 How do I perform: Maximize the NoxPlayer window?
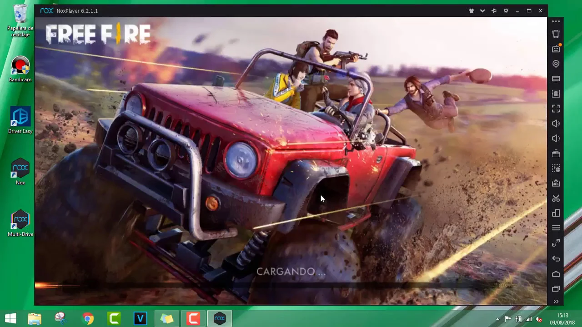529,11
